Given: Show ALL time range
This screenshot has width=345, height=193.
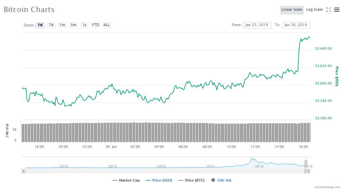Looking at the screenshot, I should [106, 25].
